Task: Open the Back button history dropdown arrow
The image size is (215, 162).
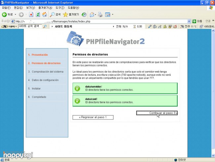Action: pos(15,15)
